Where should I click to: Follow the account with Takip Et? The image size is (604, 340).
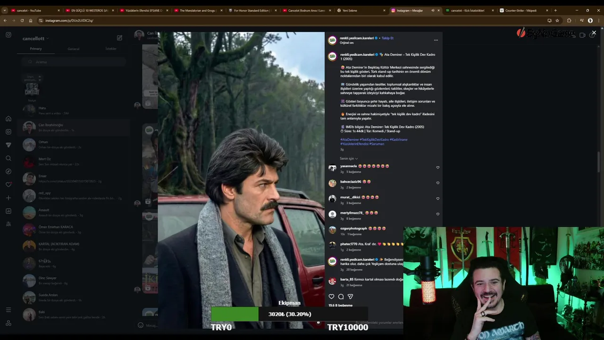pos(387,38)
